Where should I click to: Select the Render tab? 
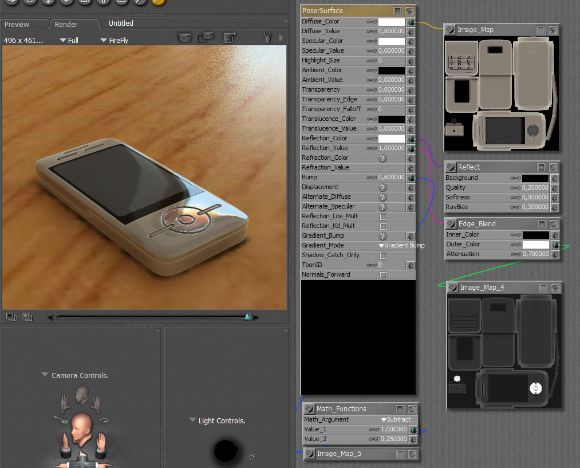coord(65,25)
